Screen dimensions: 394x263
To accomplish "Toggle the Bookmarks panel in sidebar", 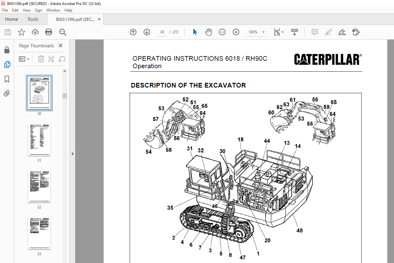I will click(7, 79).
